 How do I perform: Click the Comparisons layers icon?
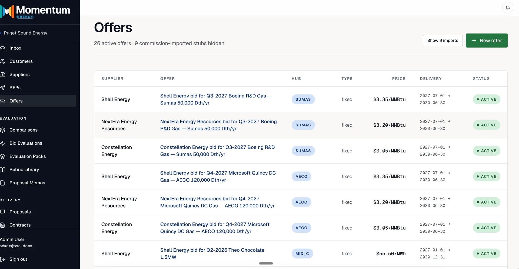[x=3, y=130]
